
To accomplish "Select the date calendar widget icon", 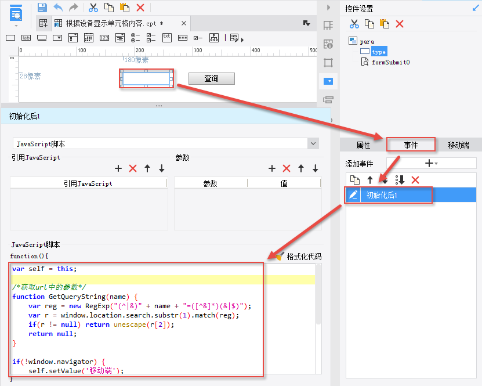I will click(x=89, y=38).
